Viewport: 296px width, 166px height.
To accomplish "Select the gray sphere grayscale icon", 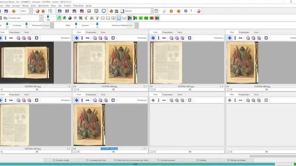I will click(70, 18).
